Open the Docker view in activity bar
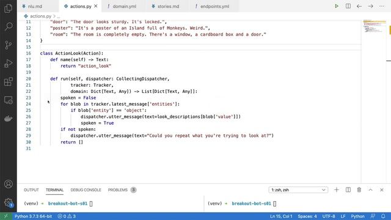Image resolution: width=391 pixels, height=220 pixels. (x=8, y=119)
